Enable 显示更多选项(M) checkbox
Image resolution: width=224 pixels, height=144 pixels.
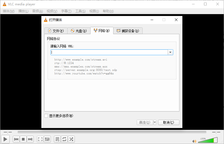coord(46,116)
